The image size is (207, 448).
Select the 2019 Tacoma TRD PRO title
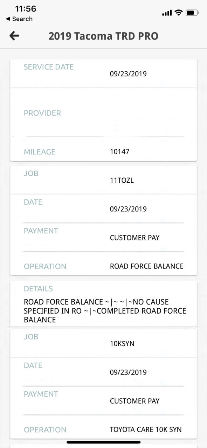pyautogui.click(x=103, y=36)
